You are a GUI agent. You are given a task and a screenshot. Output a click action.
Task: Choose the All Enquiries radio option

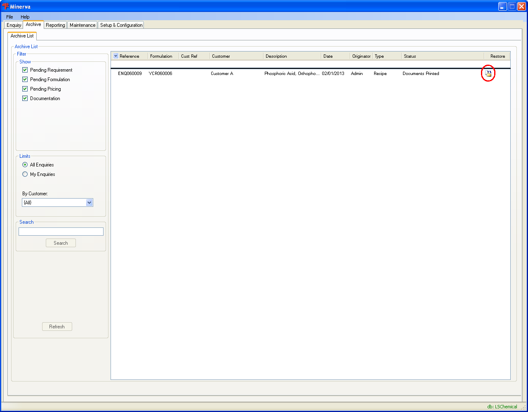point(25,165)
